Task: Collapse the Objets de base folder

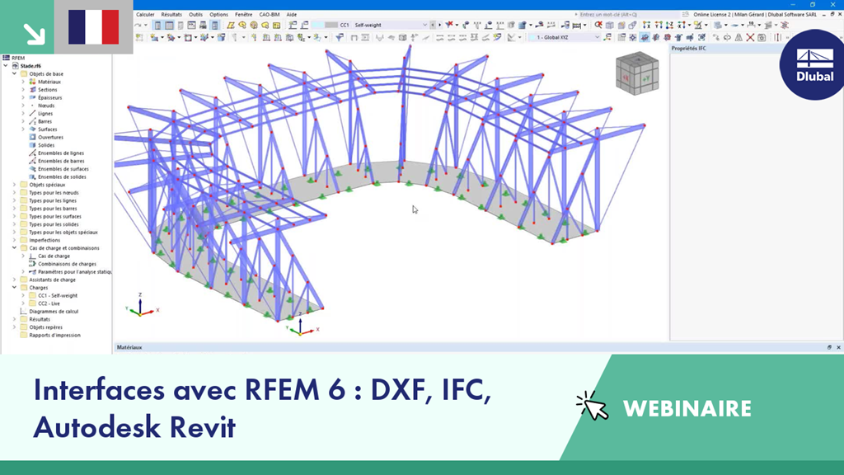Action: pyautogui.click(x=15, y=73)
